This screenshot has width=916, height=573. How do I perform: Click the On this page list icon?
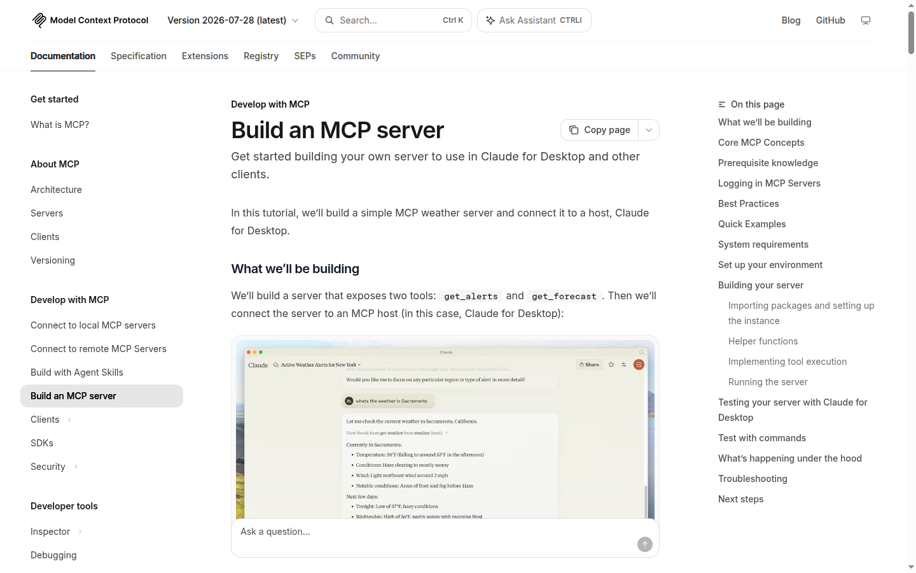(x=722, y=104)
